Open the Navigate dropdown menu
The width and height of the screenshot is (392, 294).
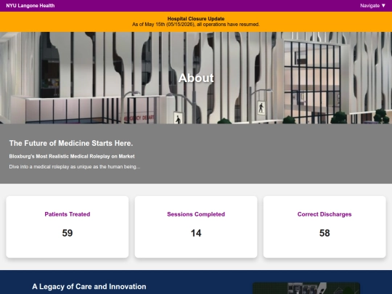[x=372, y=6]
